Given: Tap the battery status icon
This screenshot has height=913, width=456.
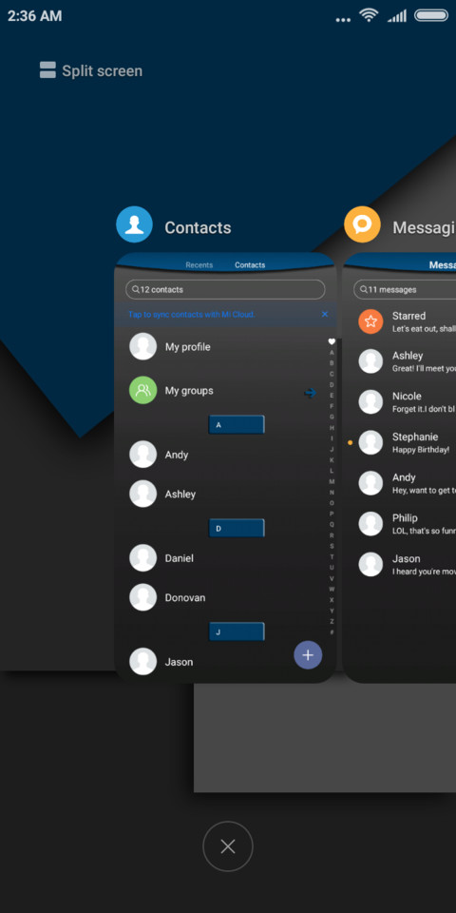Looking at the screenshot, I should click(431, 16).
